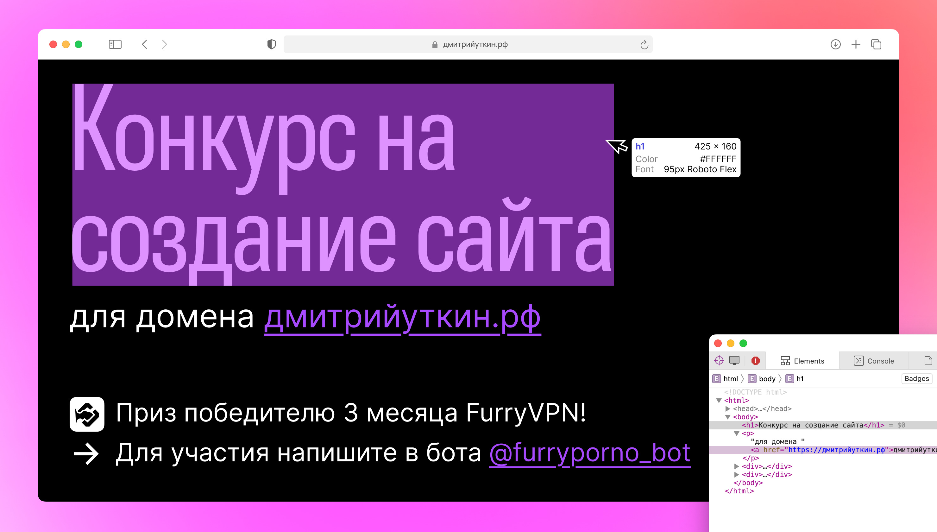Toggle element selection crosshair tool

pos(719,361)
